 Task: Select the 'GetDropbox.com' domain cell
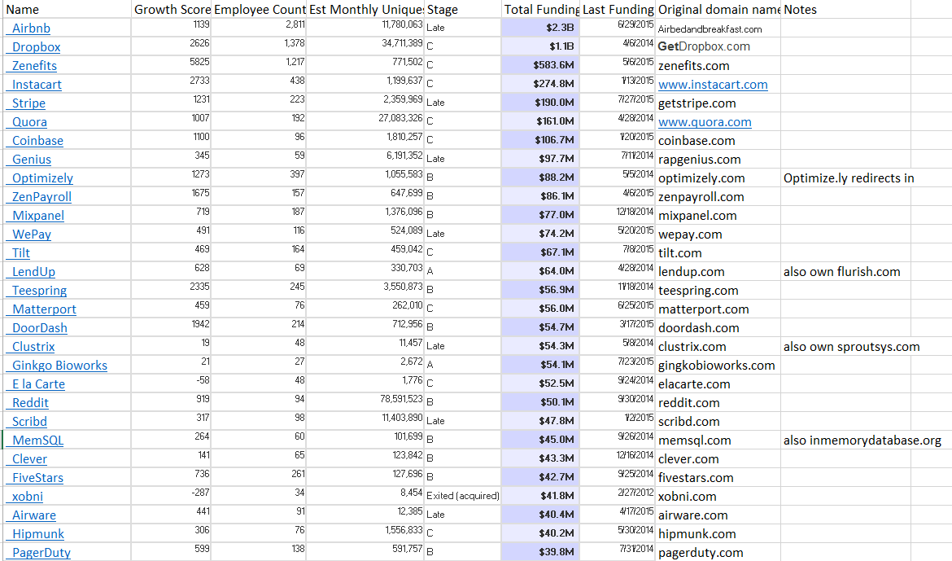pos(718,46)
